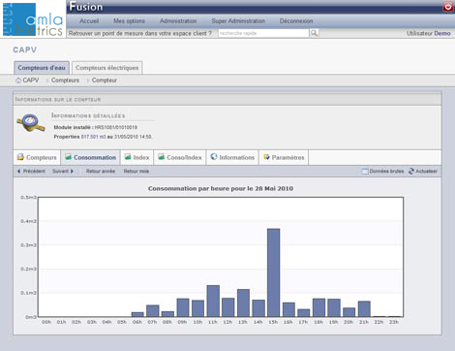This screenshot has width=455, height=351.
Task: Go to next day with Suivant arrow
Action: click(72, 171)
